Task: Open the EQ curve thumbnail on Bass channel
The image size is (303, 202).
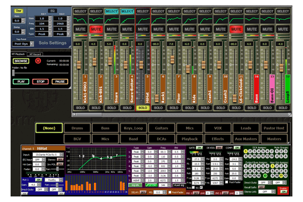Action: click(252, 20)
